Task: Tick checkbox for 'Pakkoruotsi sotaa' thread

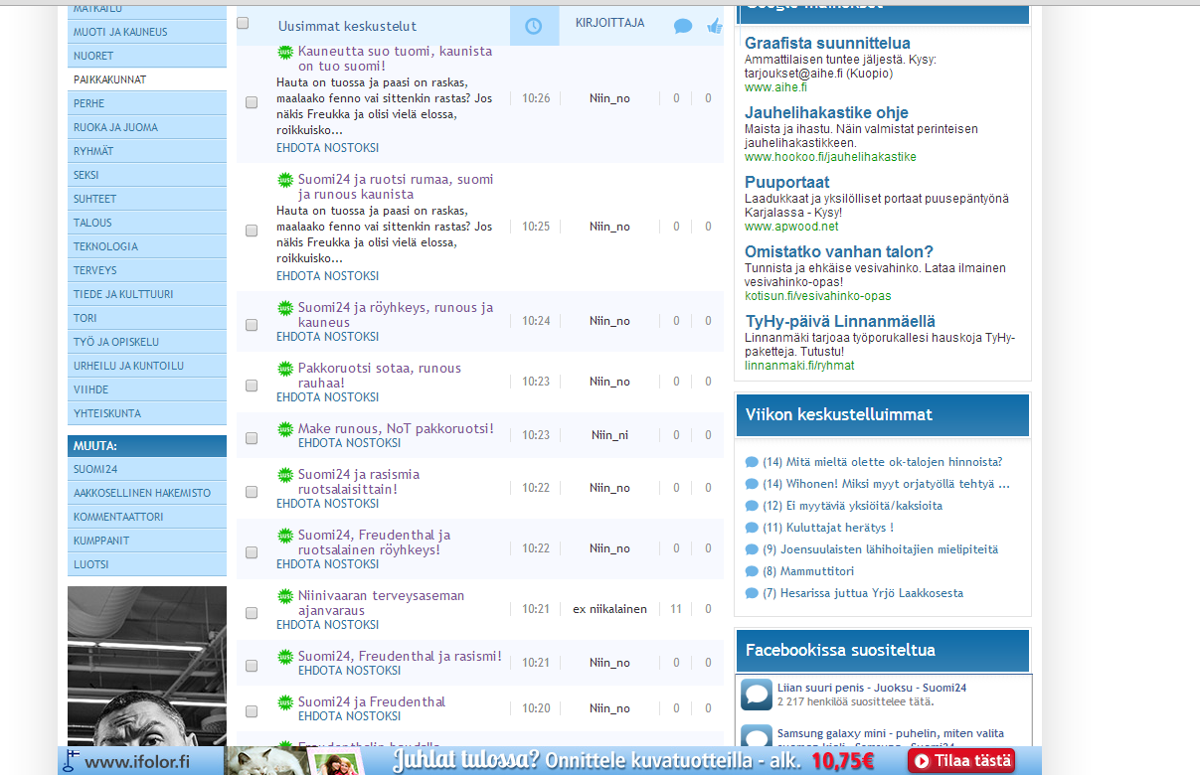Action: pos(252,385)
